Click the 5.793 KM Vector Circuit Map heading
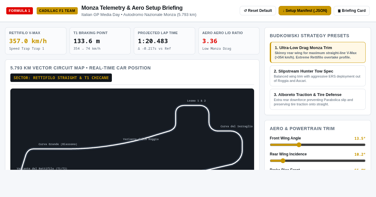 (81, 68)
